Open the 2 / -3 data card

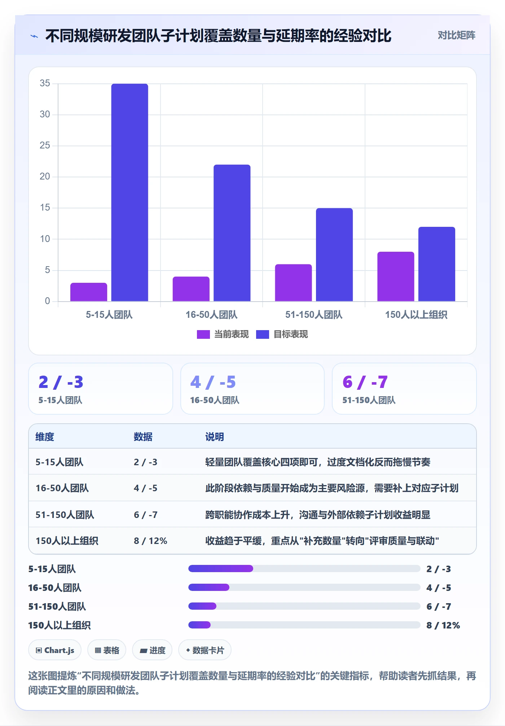(x=101, y=389)
